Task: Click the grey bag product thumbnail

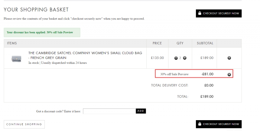Action: point(16,58)
